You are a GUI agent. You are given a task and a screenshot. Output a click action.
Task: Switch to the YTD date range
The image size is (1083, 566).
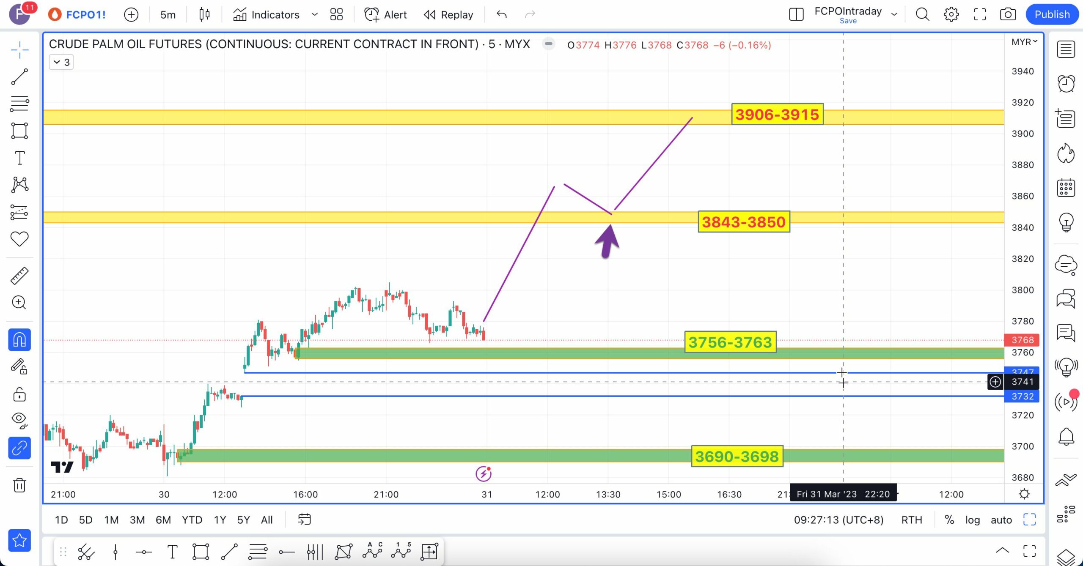click(192, 520)
